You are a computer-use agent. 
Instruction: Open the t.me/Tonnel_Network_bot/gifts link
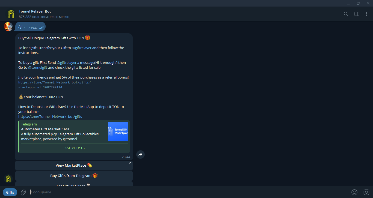pyautogui.click(x=50, y=116)
